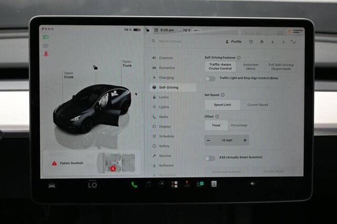The image size is (337, 224).
Task: Toggle ASS (Actually Smart Summon) switch
Action: click(210, 158)
